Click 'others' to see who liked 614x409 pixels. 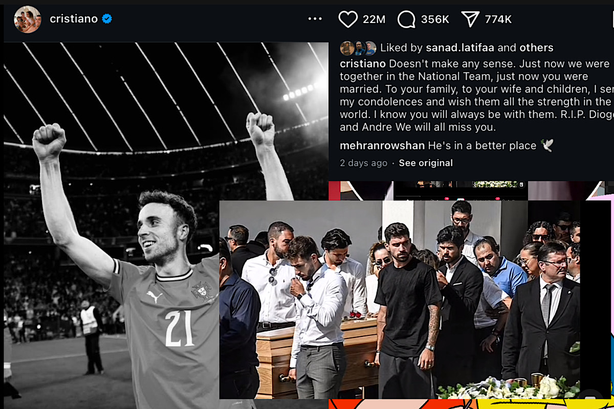click(536, 48)
